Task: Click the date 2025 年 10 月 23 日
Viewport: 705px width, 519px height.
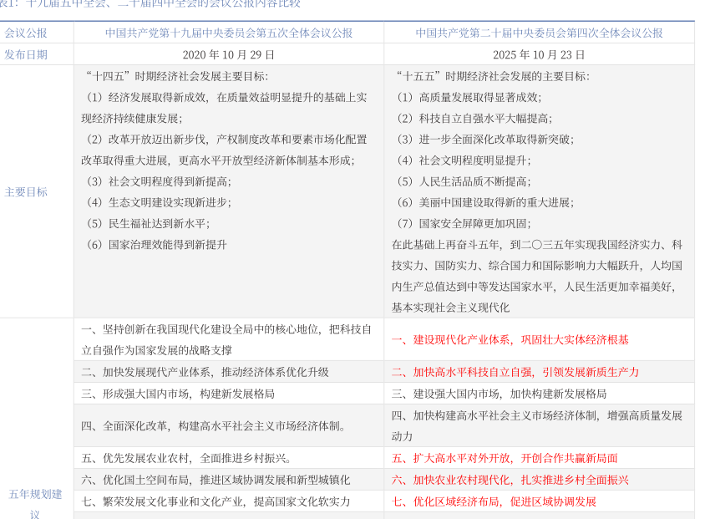Action: (x=539, y=54)
